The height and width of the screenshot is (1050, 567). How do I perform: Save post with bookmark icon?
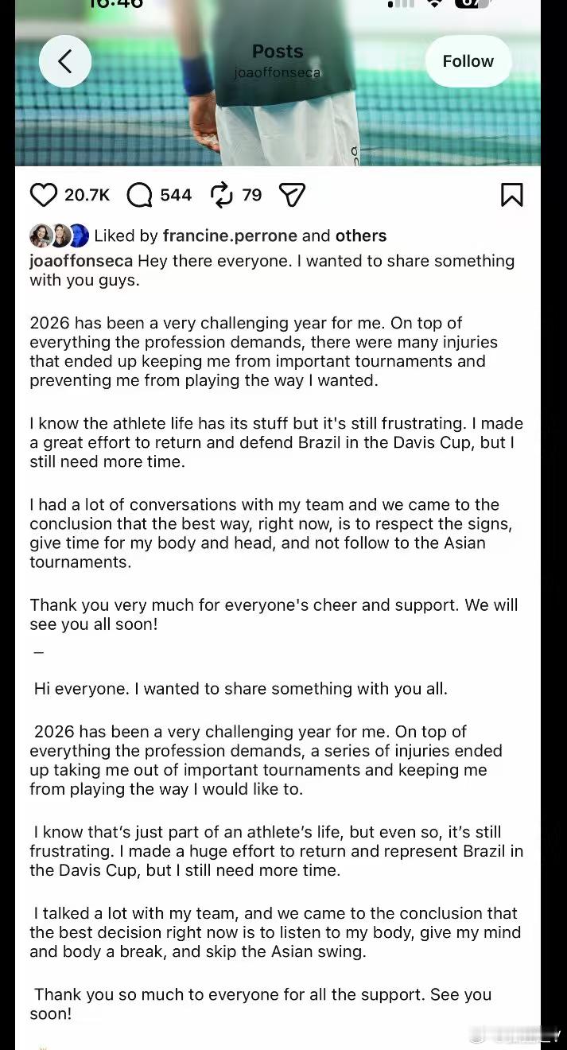pyautogui.click(x=511, y=195)
